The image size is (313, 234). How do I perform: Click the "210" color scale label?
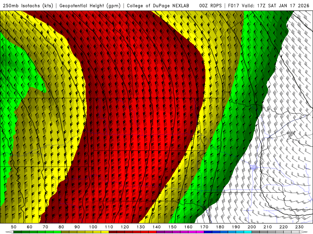click(268, 227)
